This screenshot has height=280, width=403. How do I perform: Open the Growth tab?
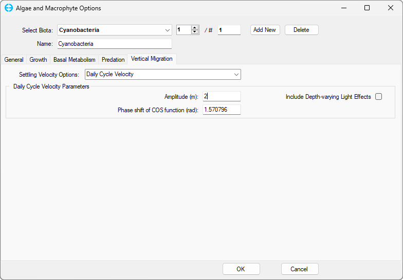tap(38, 60)
